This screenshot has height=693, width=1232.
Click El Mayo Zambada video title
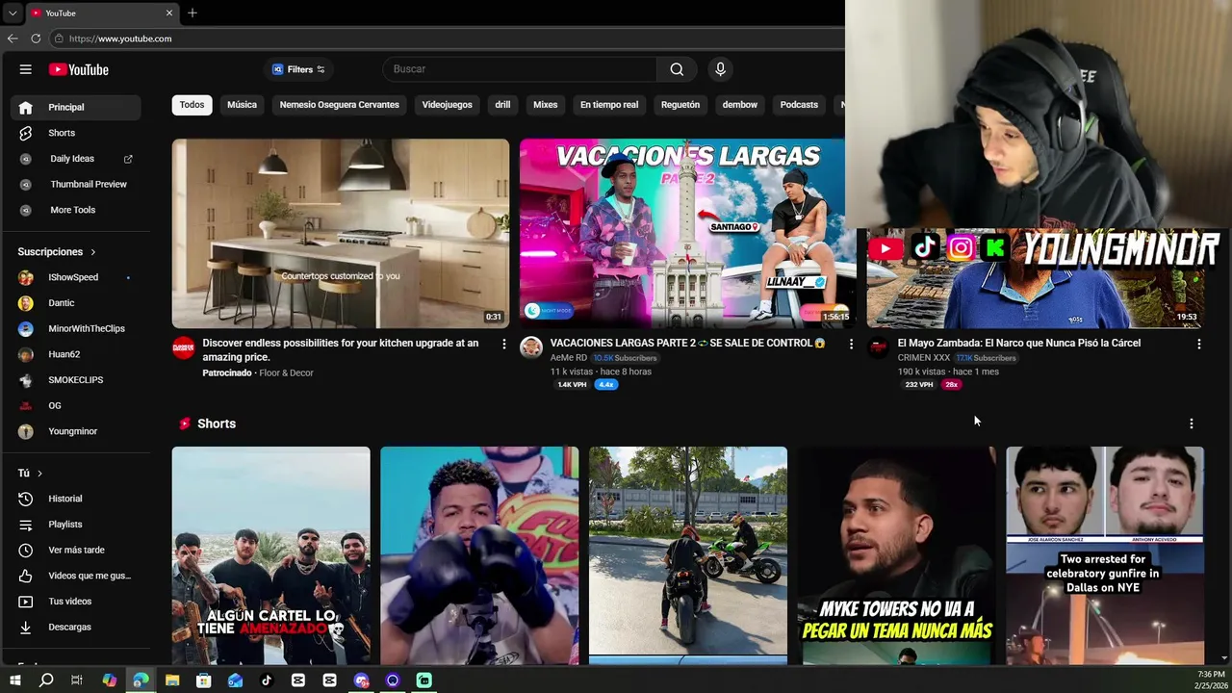point(1019,343)
